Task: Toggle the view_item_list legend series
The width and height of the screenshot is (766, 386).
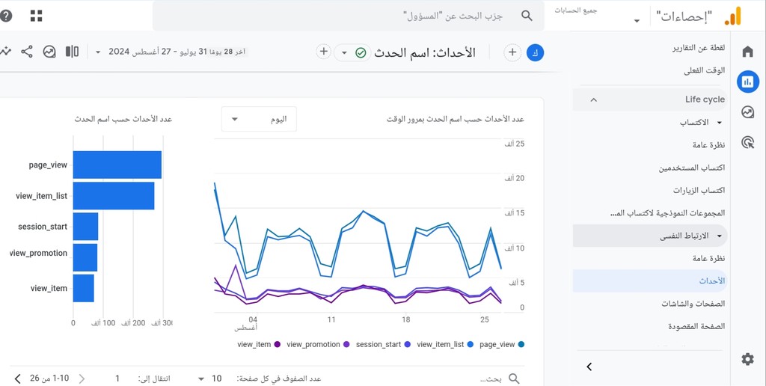Action: click(445, 344)
